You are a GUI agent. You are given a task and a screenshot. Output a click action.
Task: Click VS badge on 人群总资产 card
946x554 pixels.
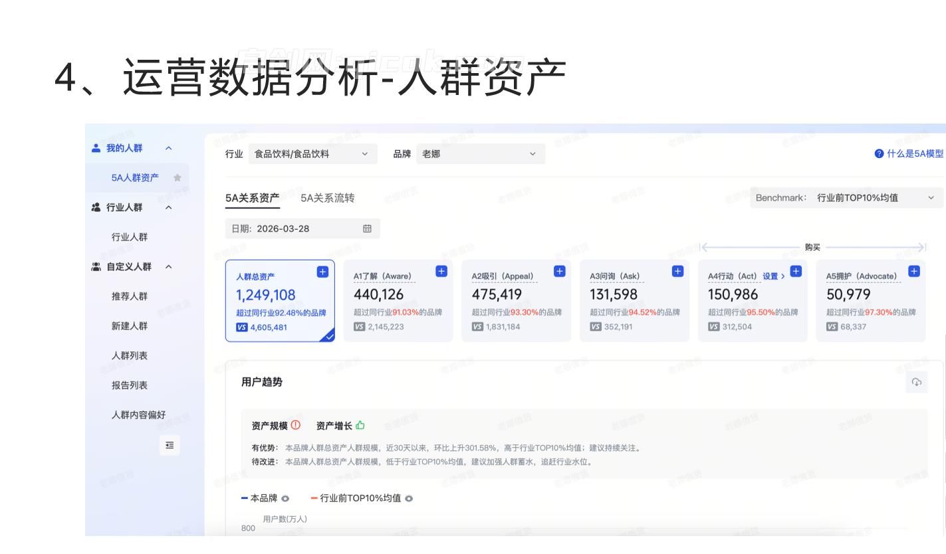(x=242, y=327)
